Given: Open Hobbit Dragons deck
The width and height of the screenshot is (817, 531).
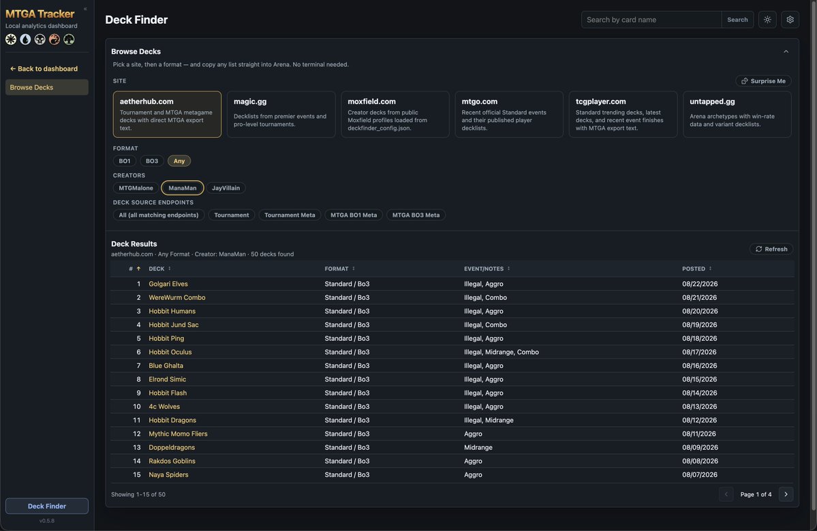Looking at the screenshot, I should tap(172, 420).
